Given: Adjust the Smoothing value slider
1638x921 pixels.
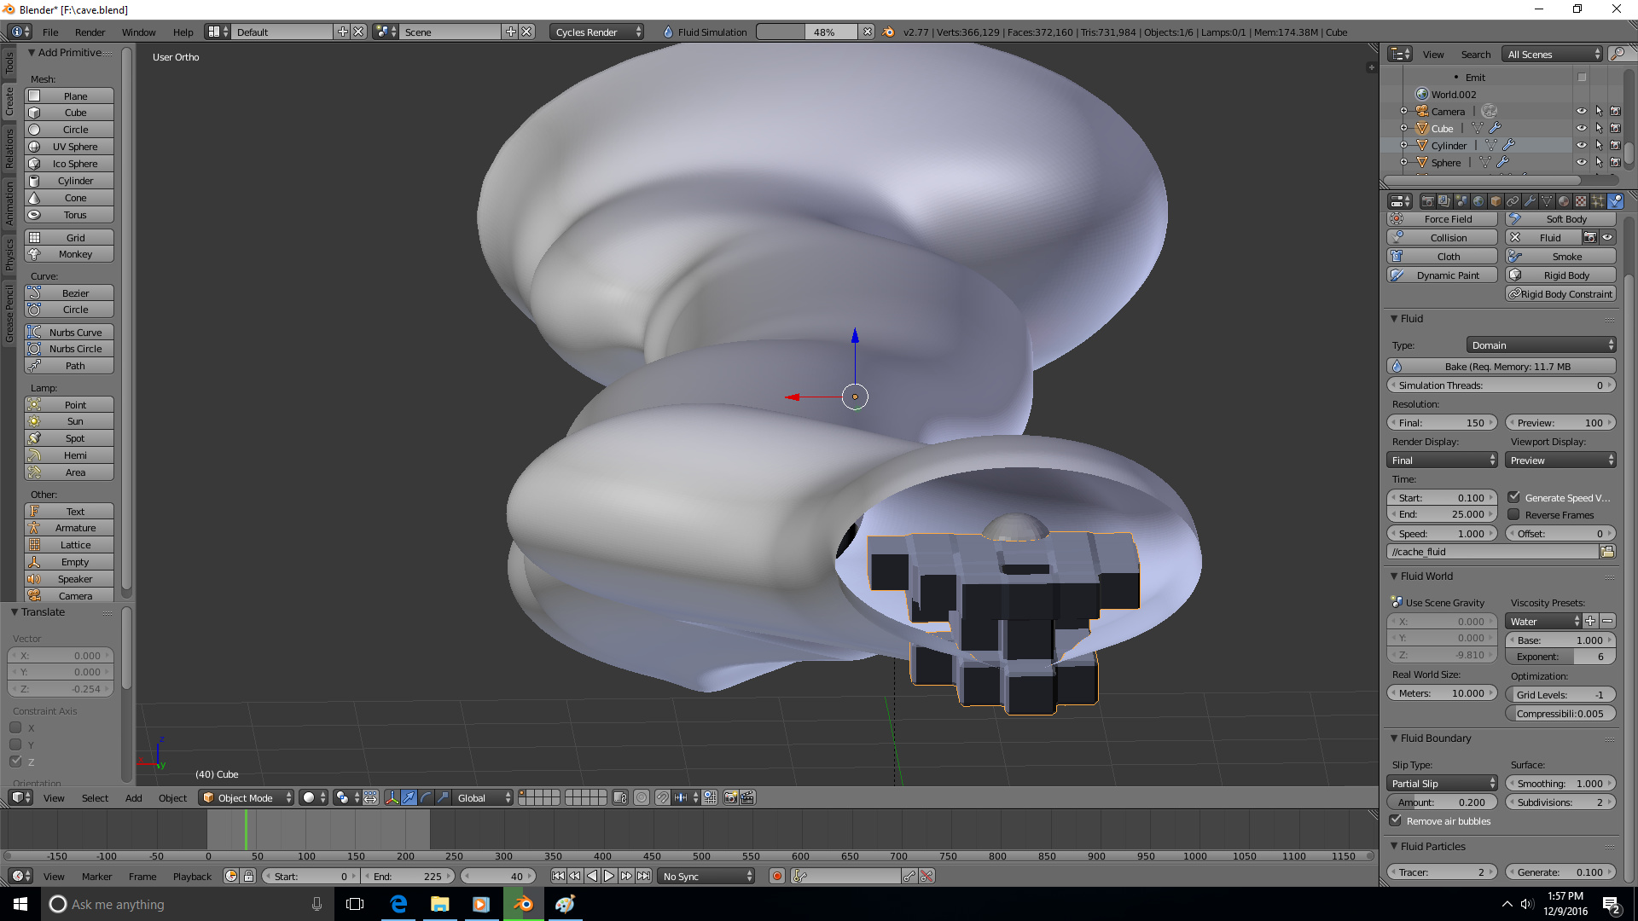Looking at the screenshot, I should (1560, 783).
